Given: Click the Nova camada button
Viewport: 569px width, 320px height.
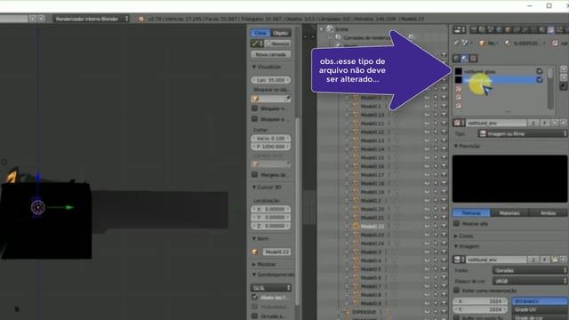Looking at the screenshot, I should pyautogui.click(x=270, y=54).
